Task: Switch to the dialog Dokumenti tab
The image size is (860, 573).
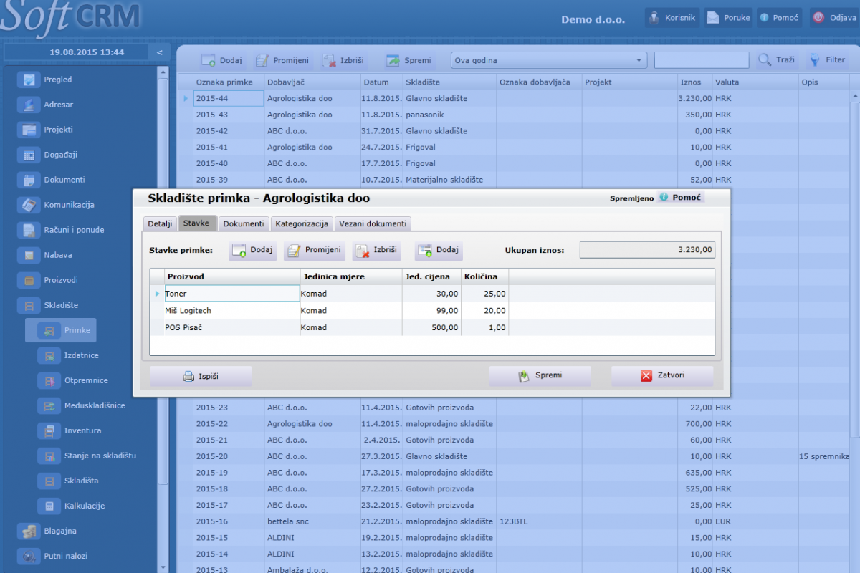Action: [x=244, y=223]
